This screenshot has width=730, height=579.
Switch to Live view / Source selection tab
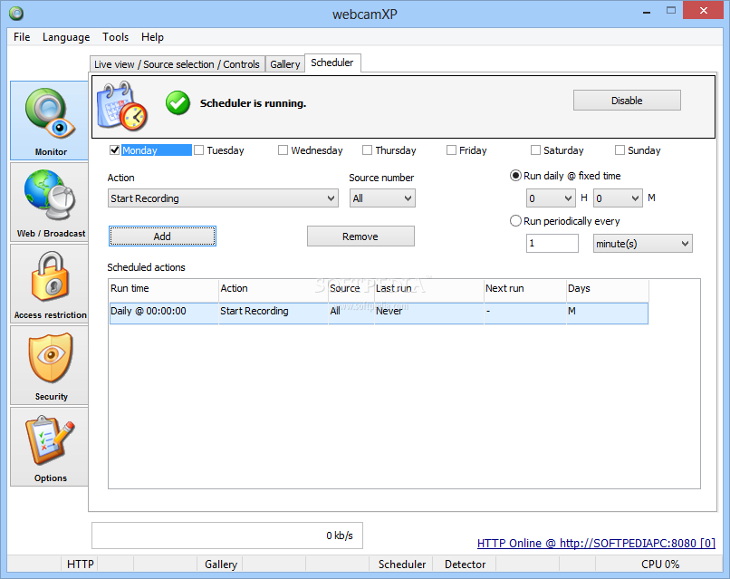click(177, 64)
